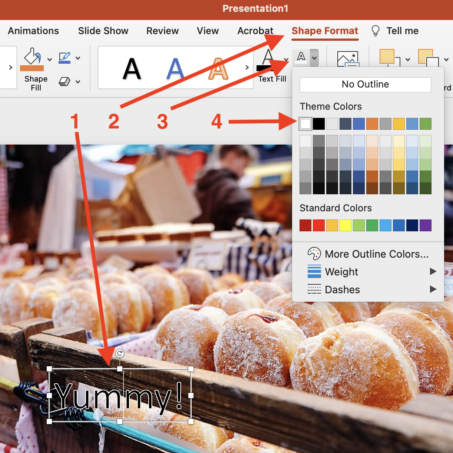Open the Weight submenu
Viewport: 453px width, 453px height.
(x=368, y=272)
